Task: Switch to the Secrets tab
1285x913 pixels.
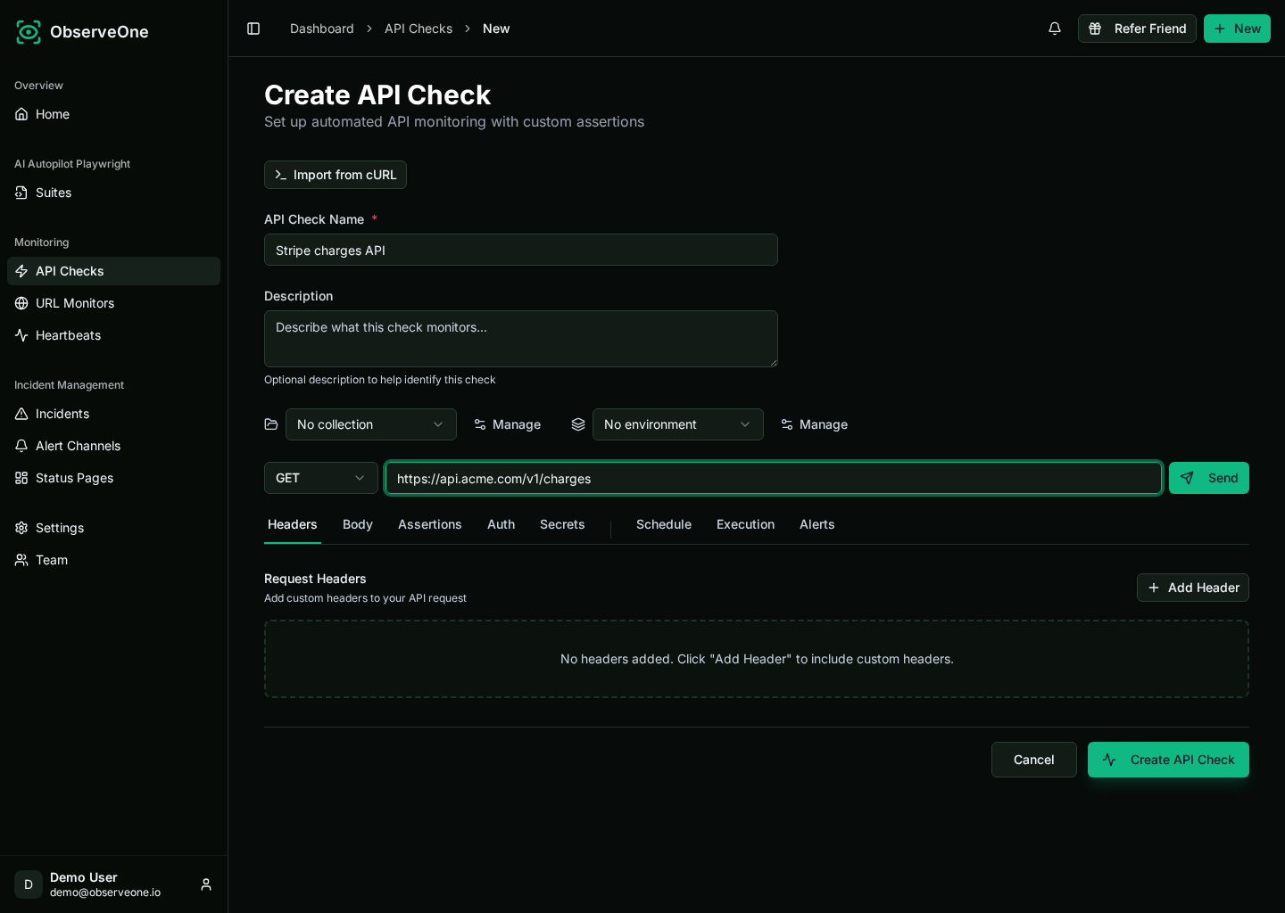Action: coord(562,524)
